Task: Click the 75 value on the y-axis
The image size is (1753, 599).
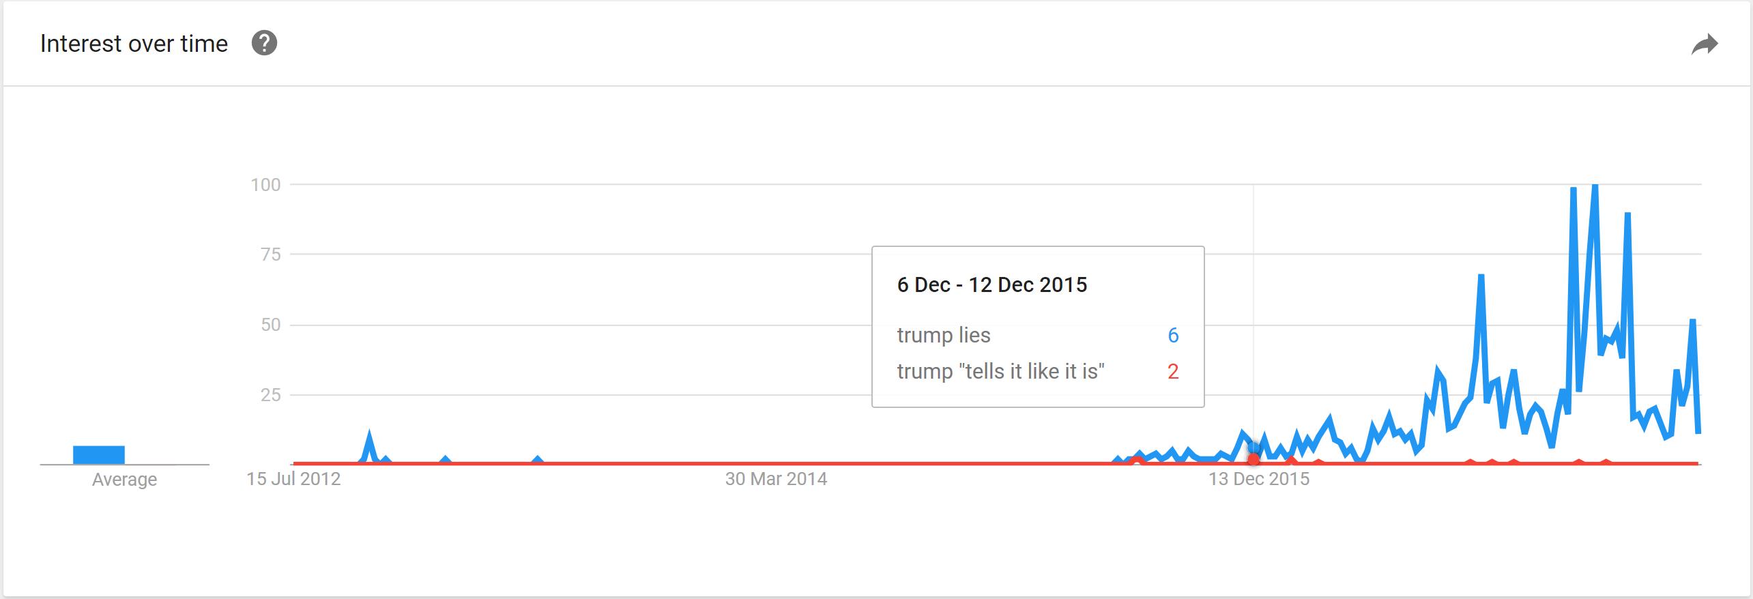Action: pyautogui.click(x=271, y=254)
